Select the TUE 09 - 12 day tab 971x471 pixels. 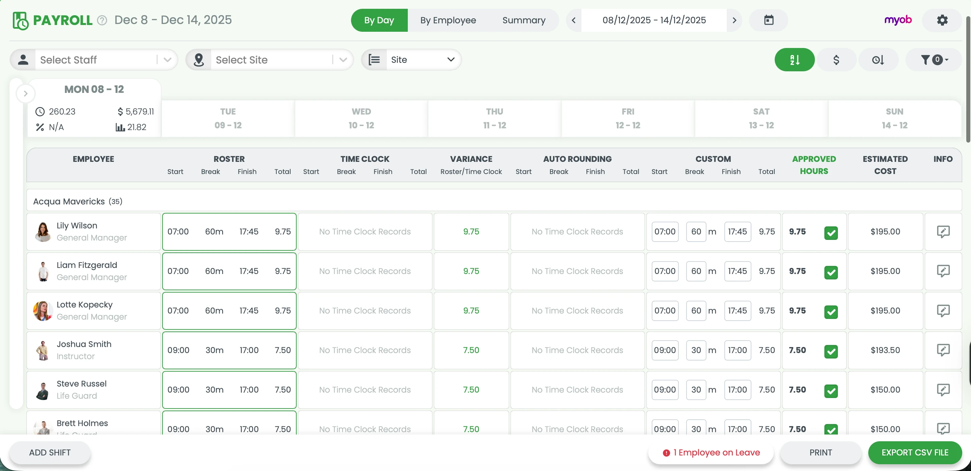click(x=228, y=118)
